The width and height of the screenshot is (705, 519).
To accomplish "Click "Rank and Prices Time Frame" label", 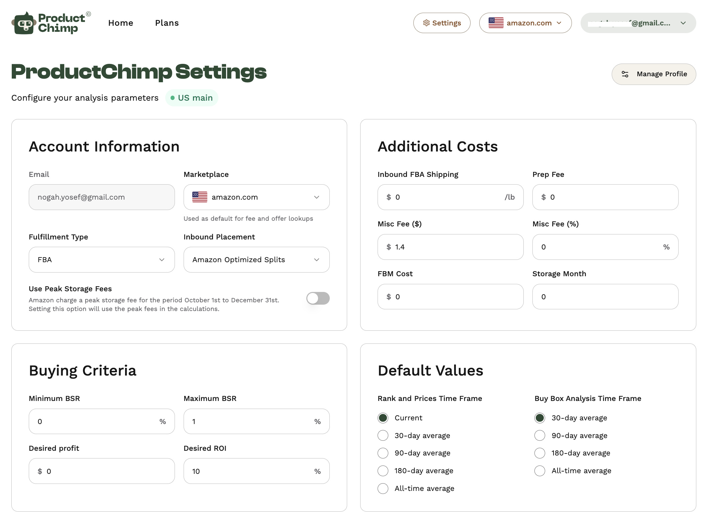I will pyautogui.click(x=430, y=399).
